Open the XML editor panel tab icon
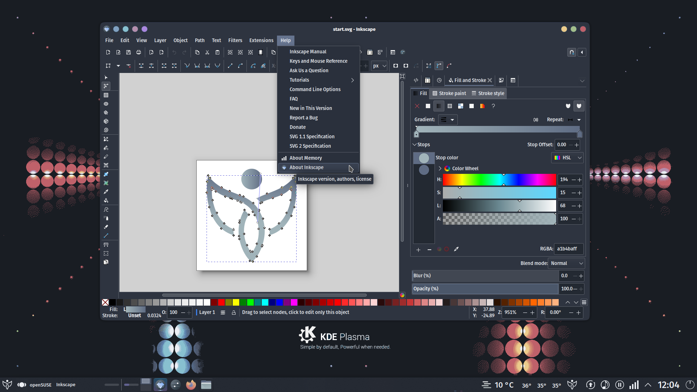Screen dimensions: 697x392 pos(416,80)
